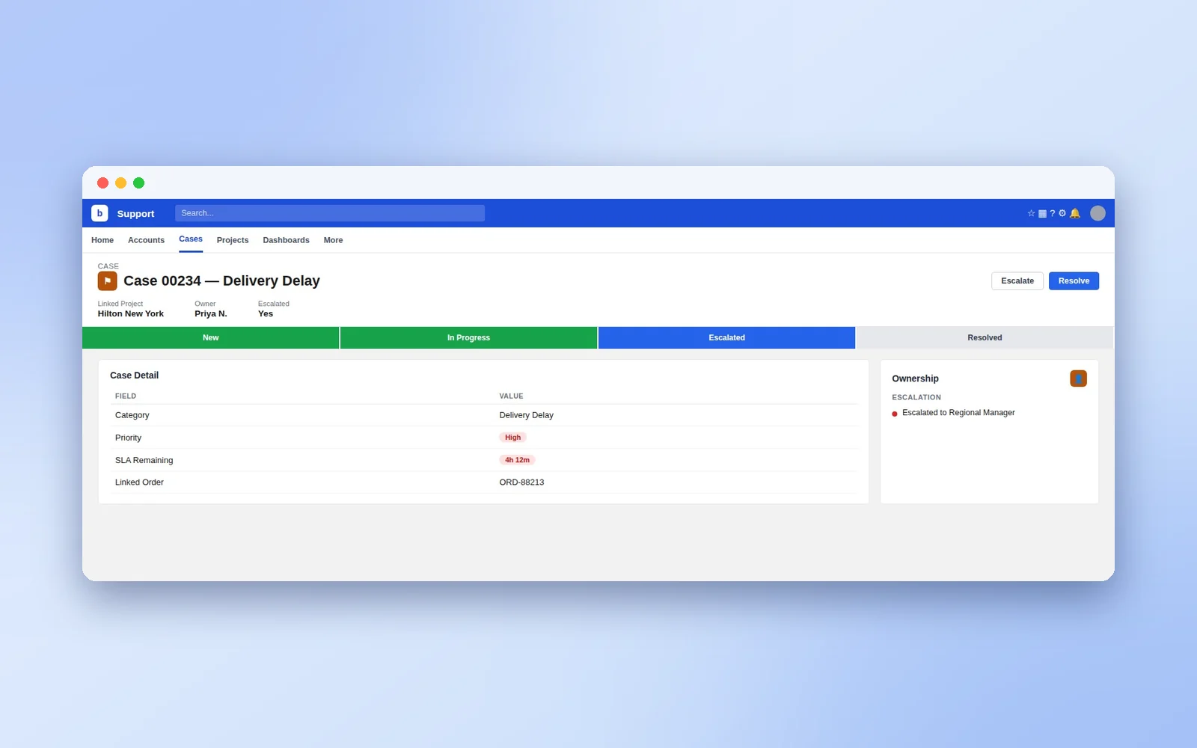Click the favorites star icon
1197x748 pixels.
tap(1031, 213)
